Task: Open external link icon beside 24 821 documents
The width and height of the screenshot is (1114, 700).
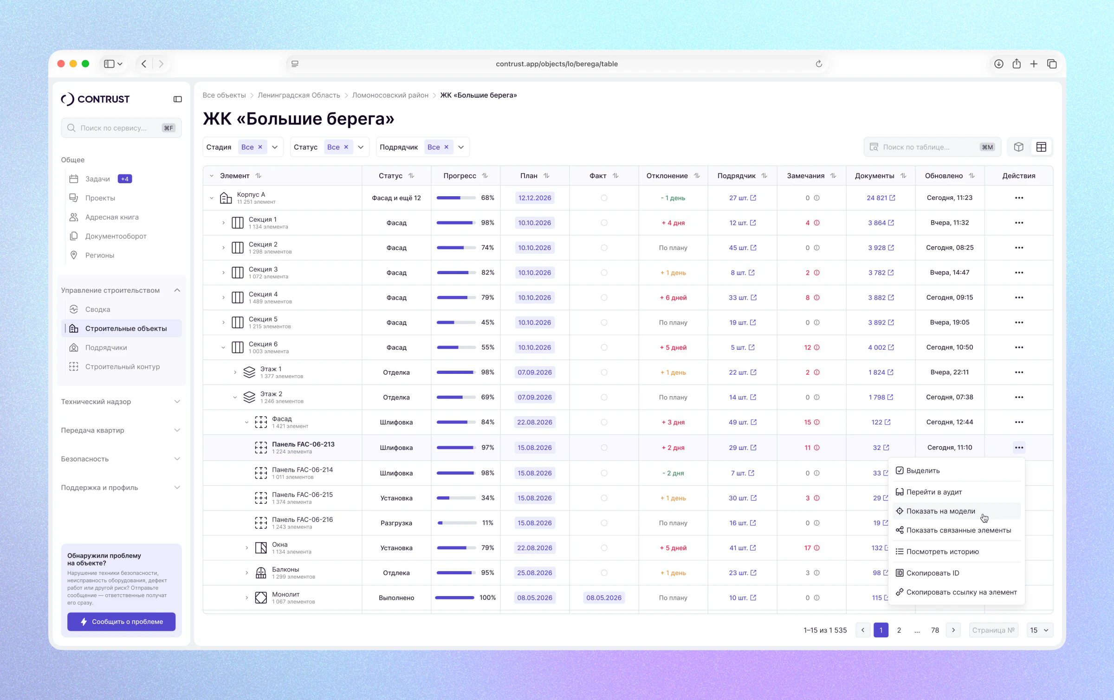Action: tap(892, 198)
